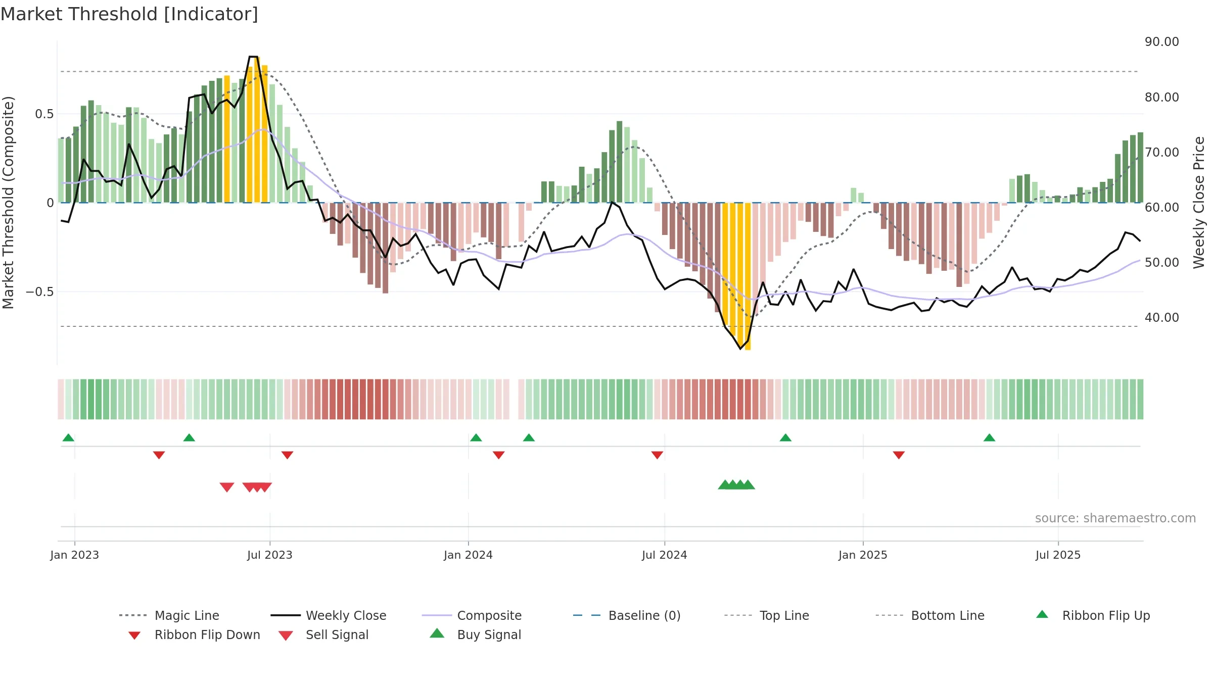Toggle the Weekly Close legend entry
The width and height of the screenshot is (1213, 682).
(329, 615)
